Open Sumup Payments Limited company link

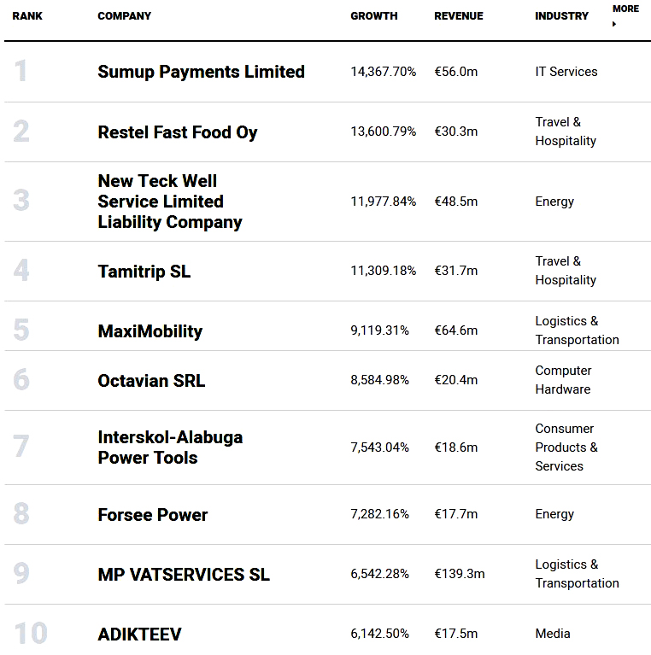click(201, 72)
